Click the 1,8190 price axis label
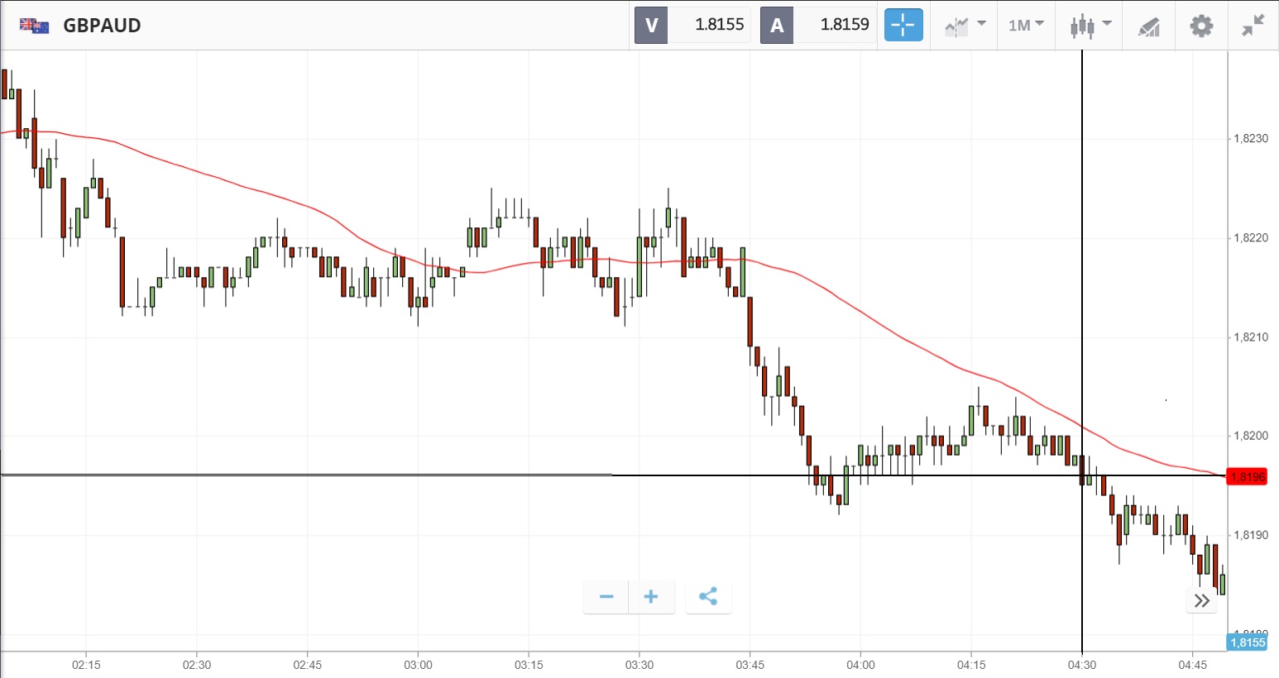 click(1251, 535)
